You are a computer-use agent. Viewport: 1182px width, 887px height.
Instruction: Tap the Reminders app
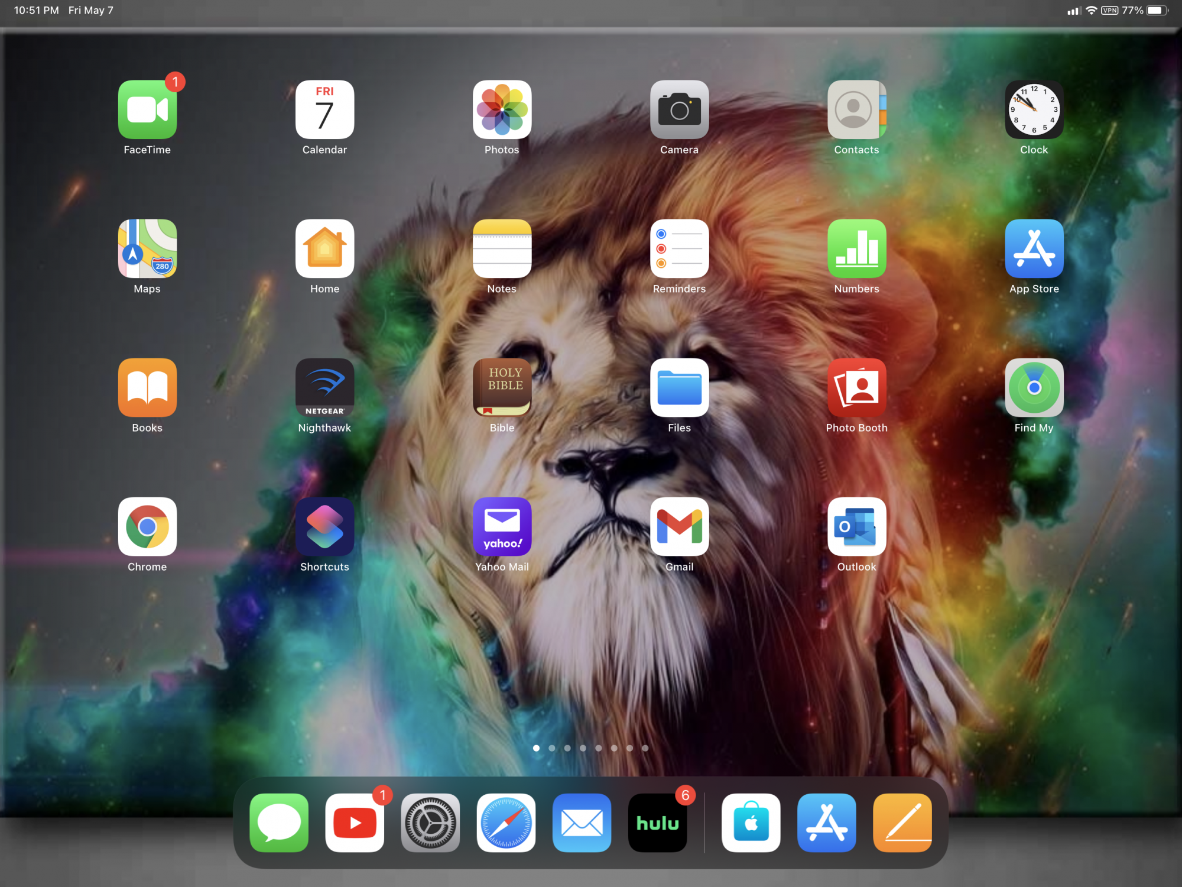pyautogui.click(x=679, y=249)
